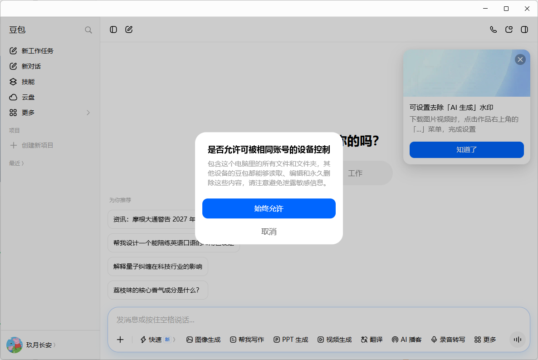Click 视频生成 tool
Screen dimensions: 538x360
click(x=334, y=340)
